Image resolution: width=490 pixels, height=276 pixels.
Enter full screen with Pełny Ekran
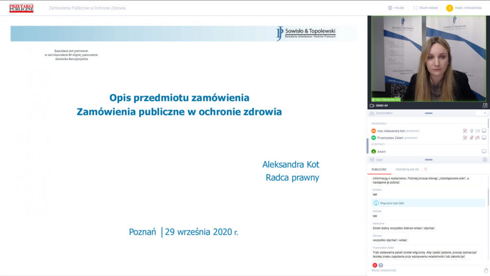tap(425, 8)
